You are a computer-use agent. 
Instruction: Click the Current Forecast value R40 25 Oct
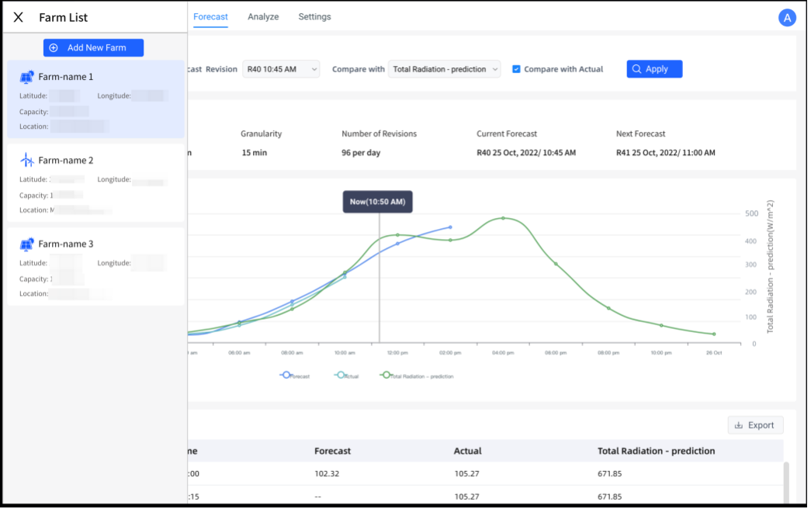click(x=526, y=153)
